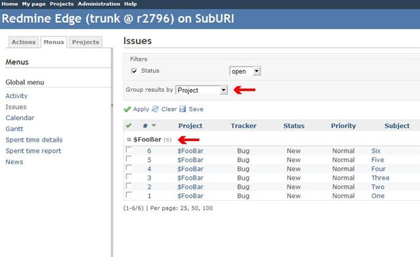Screen dimensions: 420x257
Task: Sort by Project column header
Action: point(190,126)
